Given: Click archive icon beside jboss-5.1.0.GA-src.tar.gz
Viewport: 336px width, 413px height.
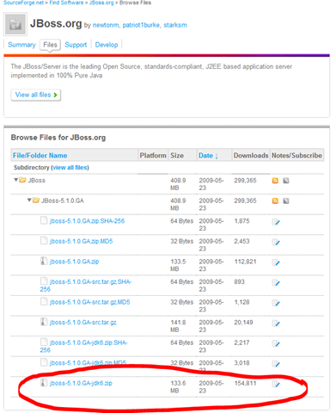Looking at the screenshot, I should (44, 322).
